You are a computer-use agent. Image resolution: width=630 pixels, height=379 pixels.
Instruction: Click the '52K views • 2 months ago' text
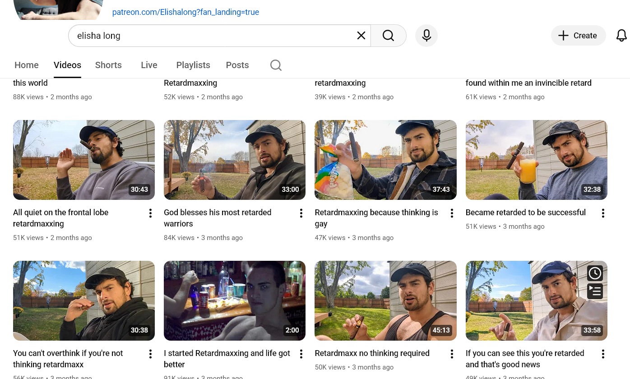click(x=203, y=97)
